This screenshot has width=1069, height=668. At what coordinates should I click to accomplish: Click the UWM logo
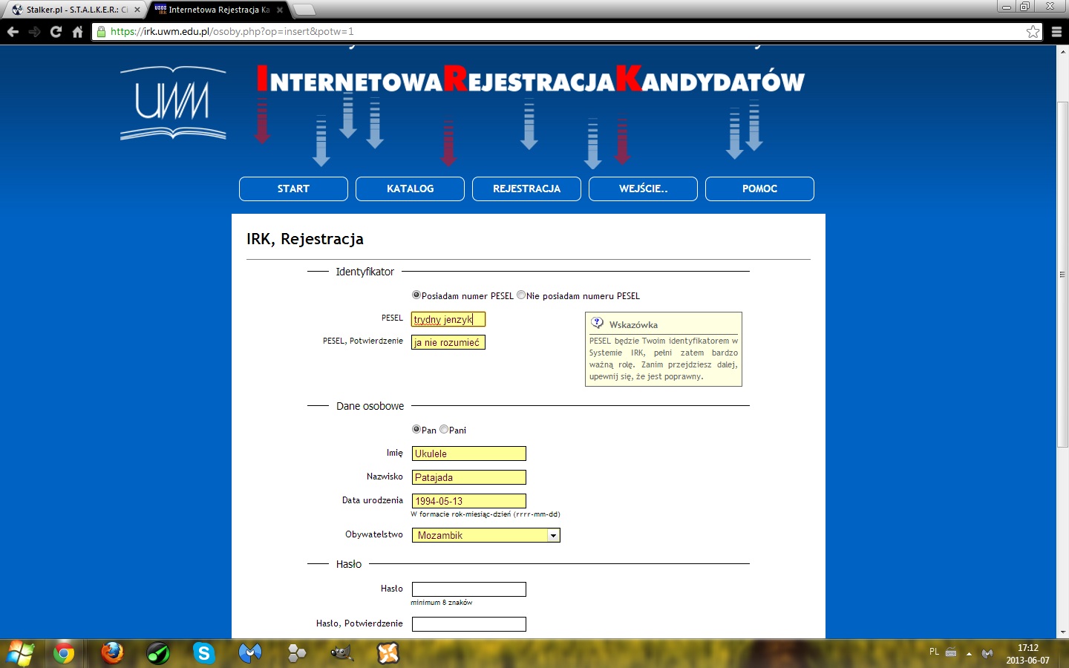point(173,104)
